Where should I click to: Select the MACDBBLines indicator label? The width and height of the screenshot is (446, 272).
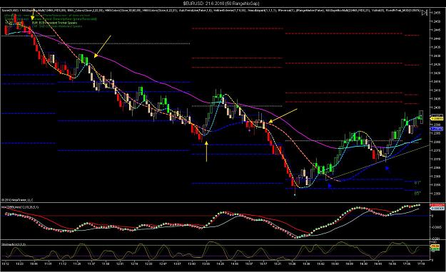tap(21, 207)
